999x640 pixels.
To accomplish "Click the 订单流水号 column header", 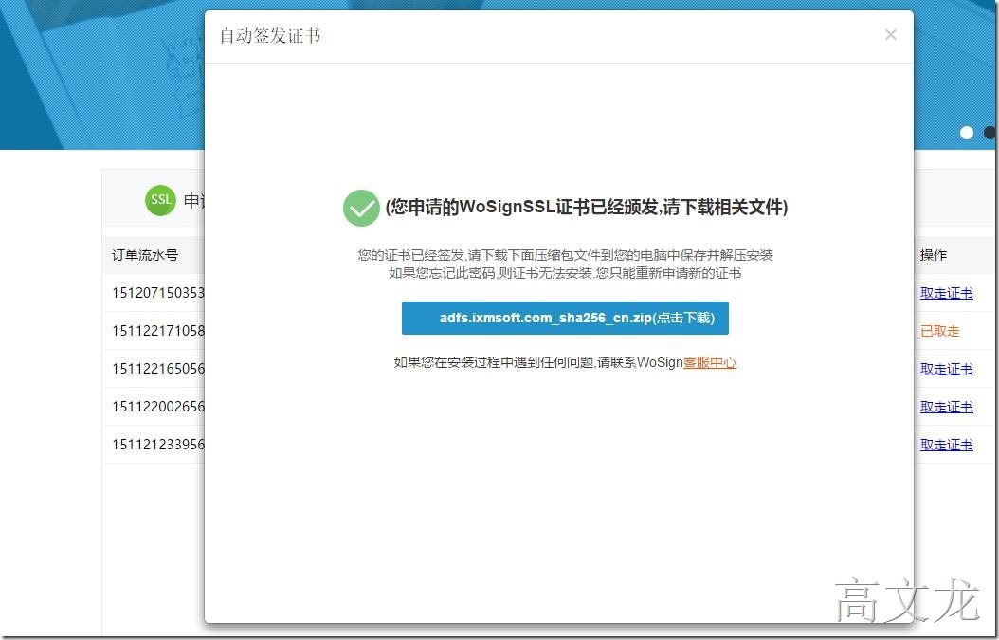I will pyautogui.click(x=145, y=255).
